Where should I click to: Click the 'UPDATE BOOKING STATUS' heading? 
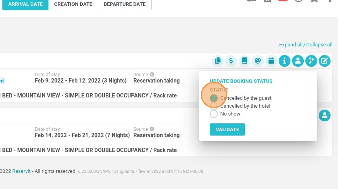(241, 81)
